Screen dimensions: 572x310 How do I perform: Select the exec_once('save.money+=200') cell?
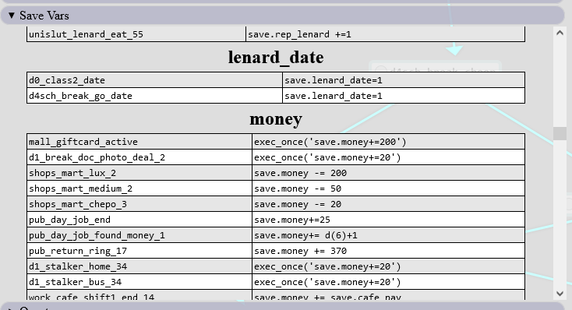coord(389,142)
